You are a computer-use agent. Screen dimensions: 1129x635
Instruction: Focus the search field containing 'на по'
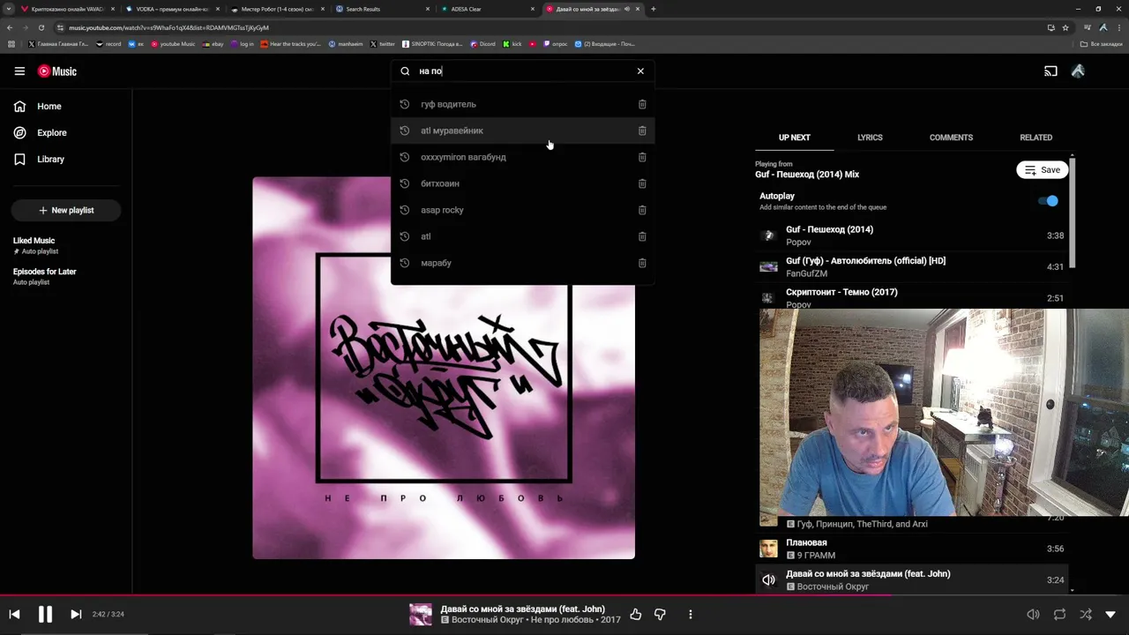523,71
